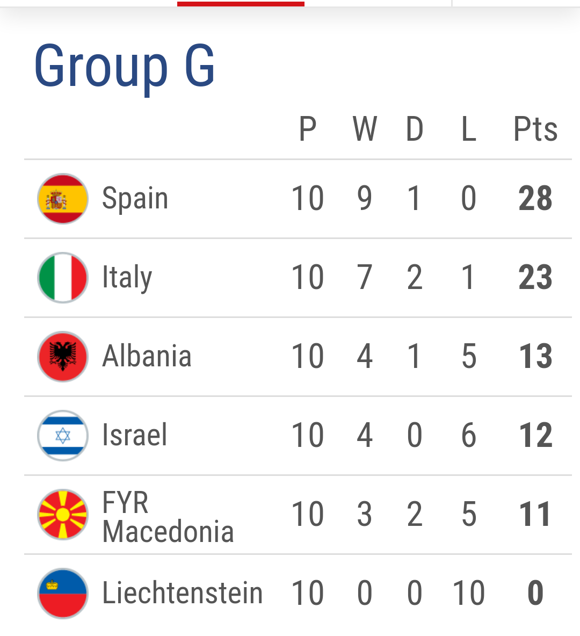Go to the Albania team page
This screenshot has height=636, width=580.
coord(147,356)
